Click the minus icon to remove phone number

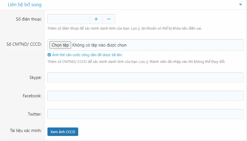[109, 19]
